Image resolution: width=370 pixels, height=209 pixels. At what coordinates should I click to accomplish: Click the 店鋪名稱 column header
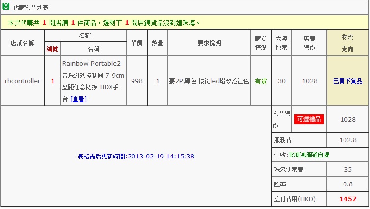point(23,43)
